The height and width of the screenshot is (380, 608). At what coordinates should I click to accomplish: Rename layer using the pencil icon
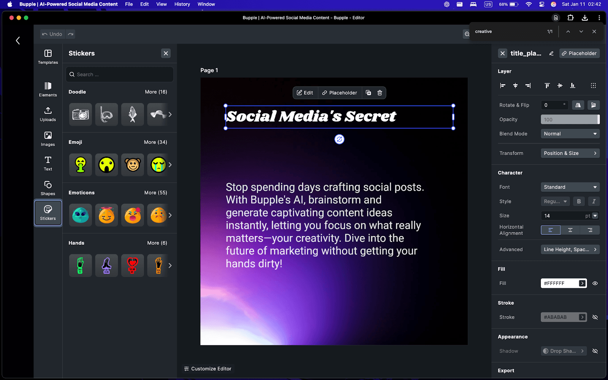(x=551, y=54)
